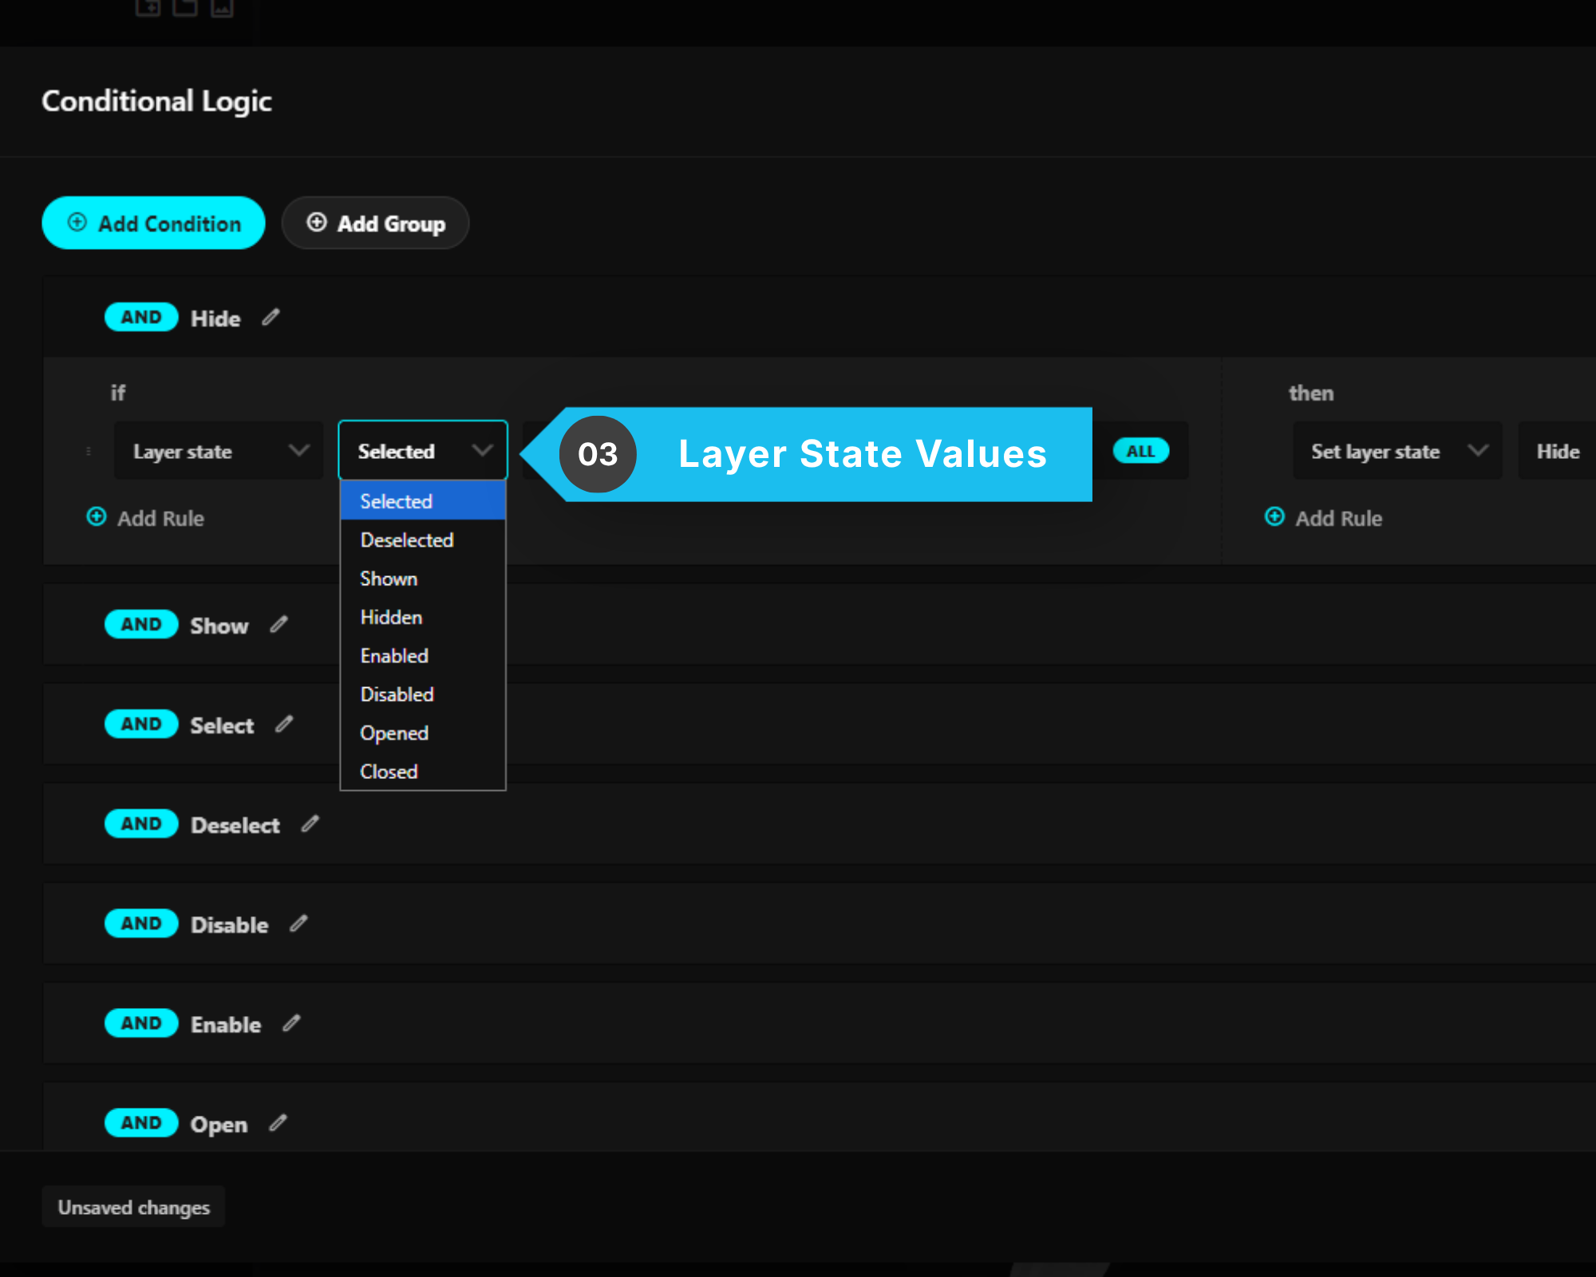Open the Set layer state dropdown
Screen dimensions: 1596x1277
tap(1397, 451)
